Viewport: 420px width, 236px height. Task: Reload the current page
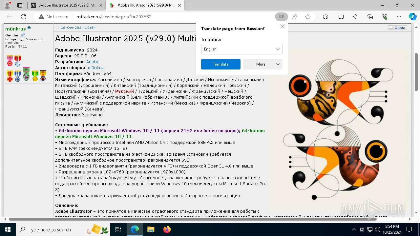(x=24, y=17)
